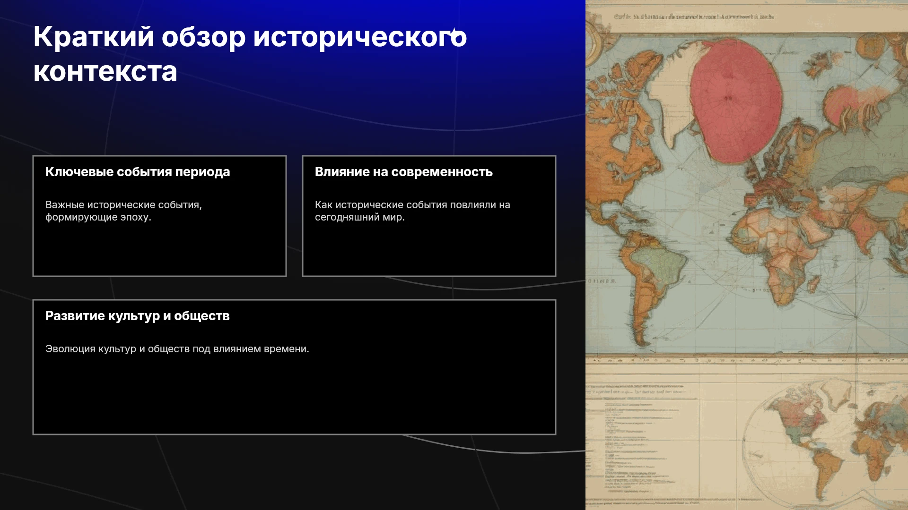Click the word 'контекста' in the title
This screenshot has height=510, width=908.
point(105,71)
